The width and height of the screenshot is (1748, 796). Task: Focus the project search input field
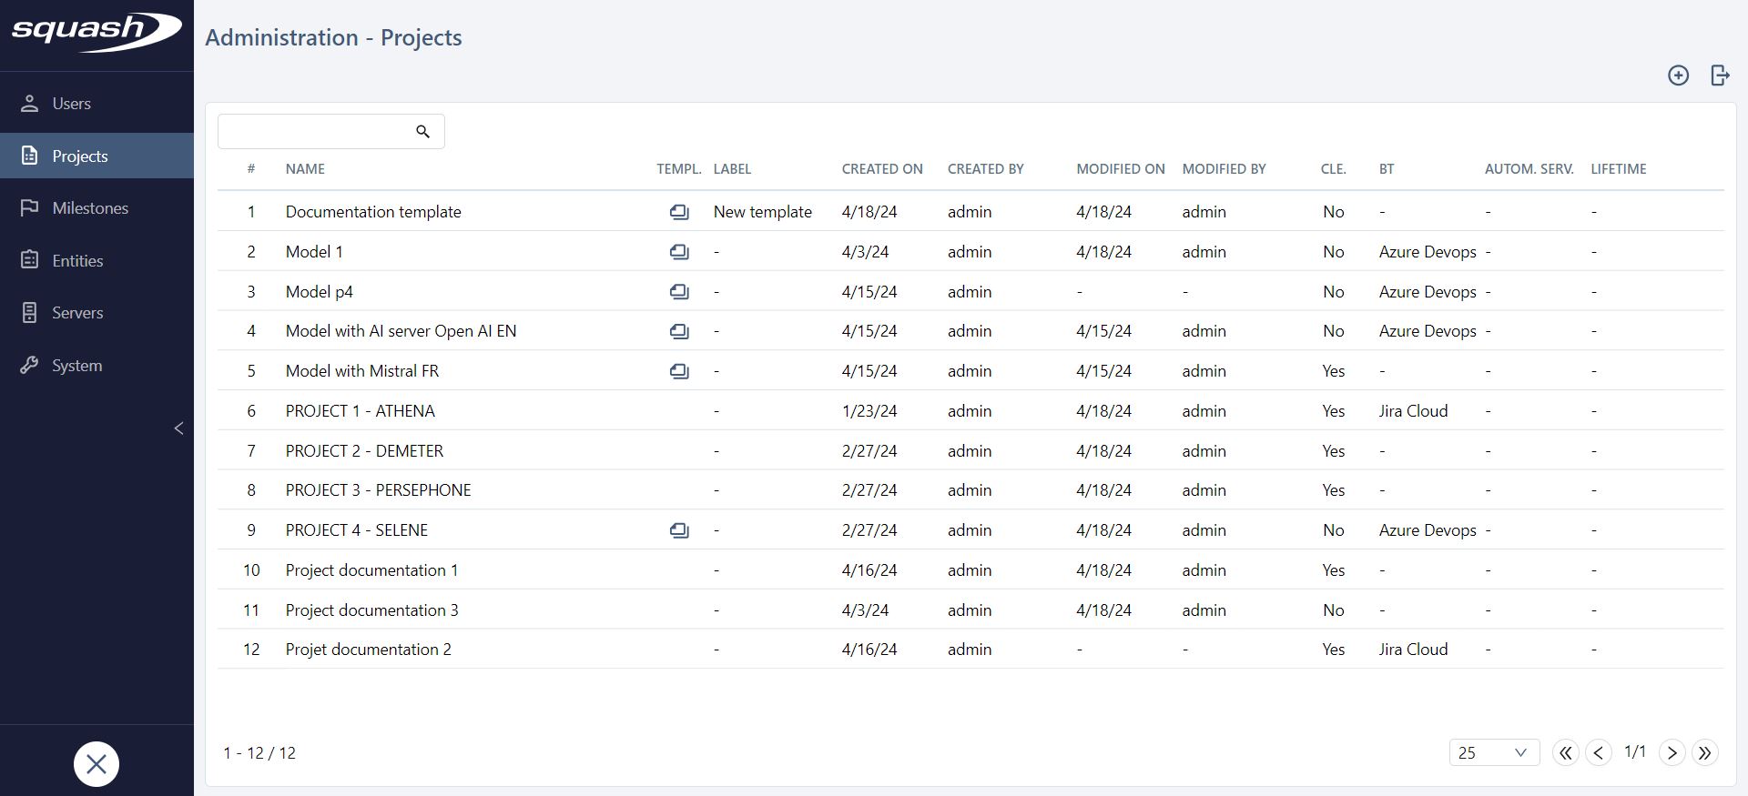314,132
